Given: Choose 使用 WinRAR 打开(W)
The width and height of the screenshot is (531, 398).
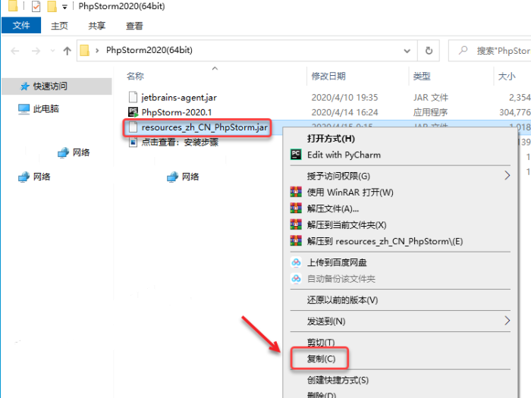Looking at the screenshot, I should 350,193.
